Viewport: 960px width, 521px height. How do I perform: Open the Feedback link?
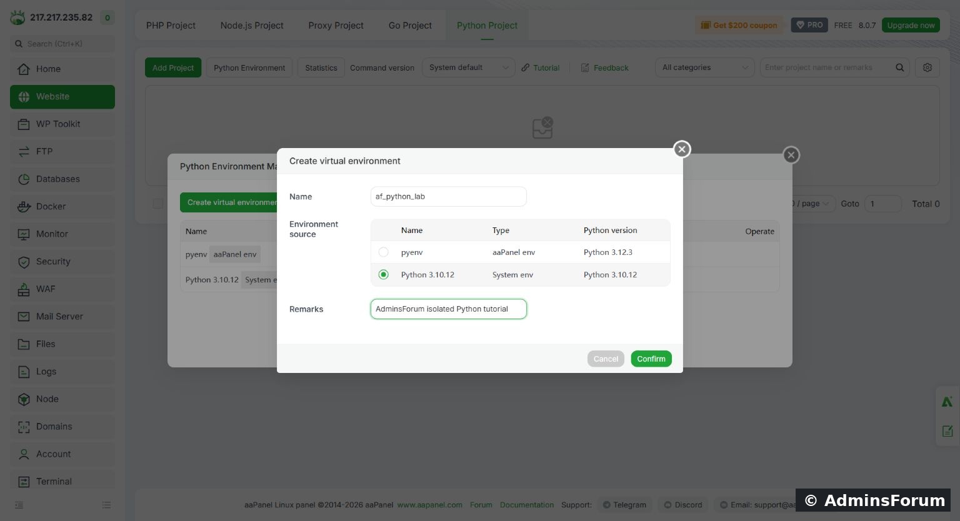(x=605, y=67)
